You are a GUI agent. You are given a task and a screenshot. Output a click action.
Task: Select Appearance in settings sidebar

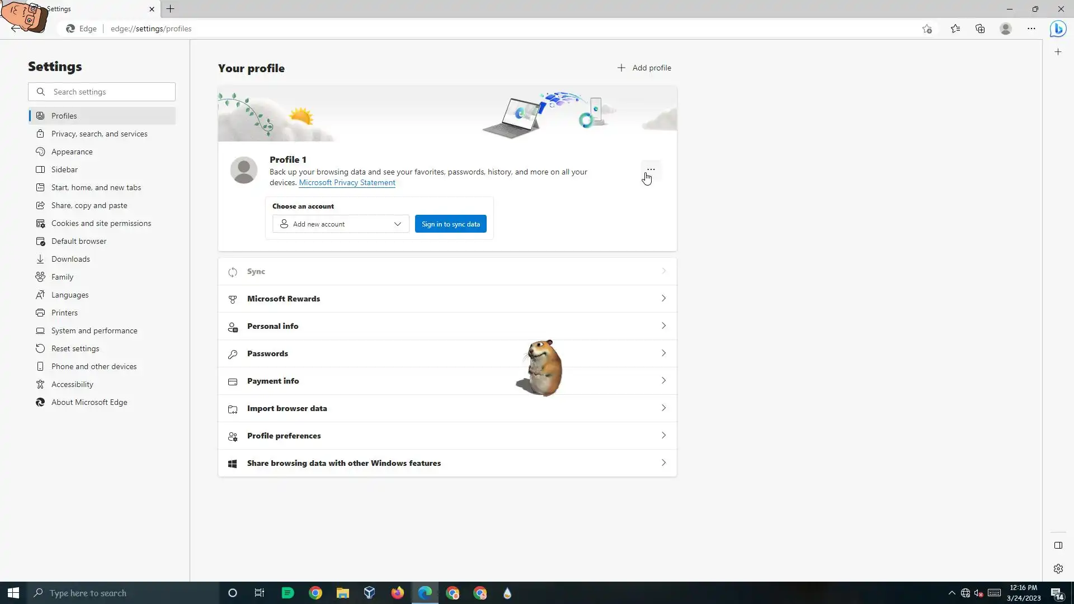(72, 152)
